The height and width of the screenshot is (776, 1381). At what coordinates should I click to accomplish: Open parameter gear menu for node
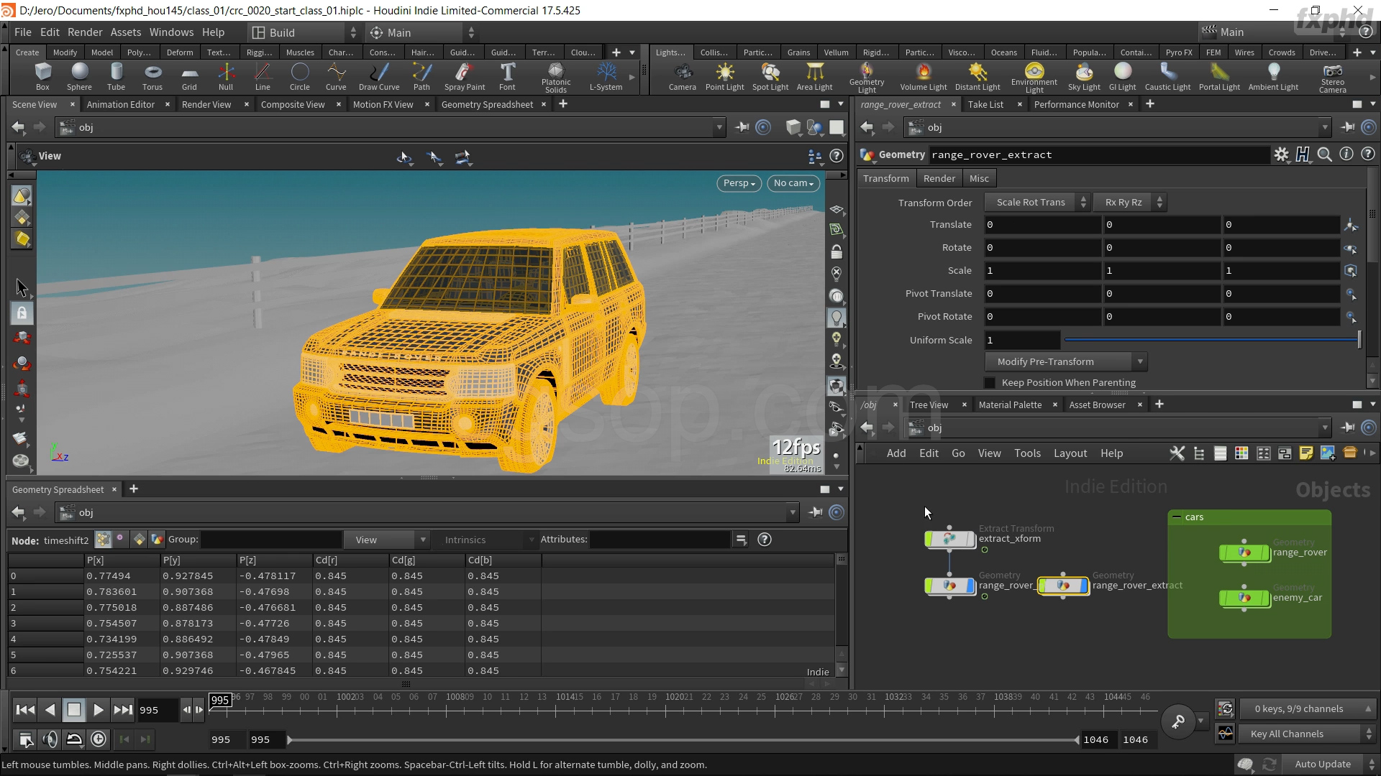tap(1281, 154)
